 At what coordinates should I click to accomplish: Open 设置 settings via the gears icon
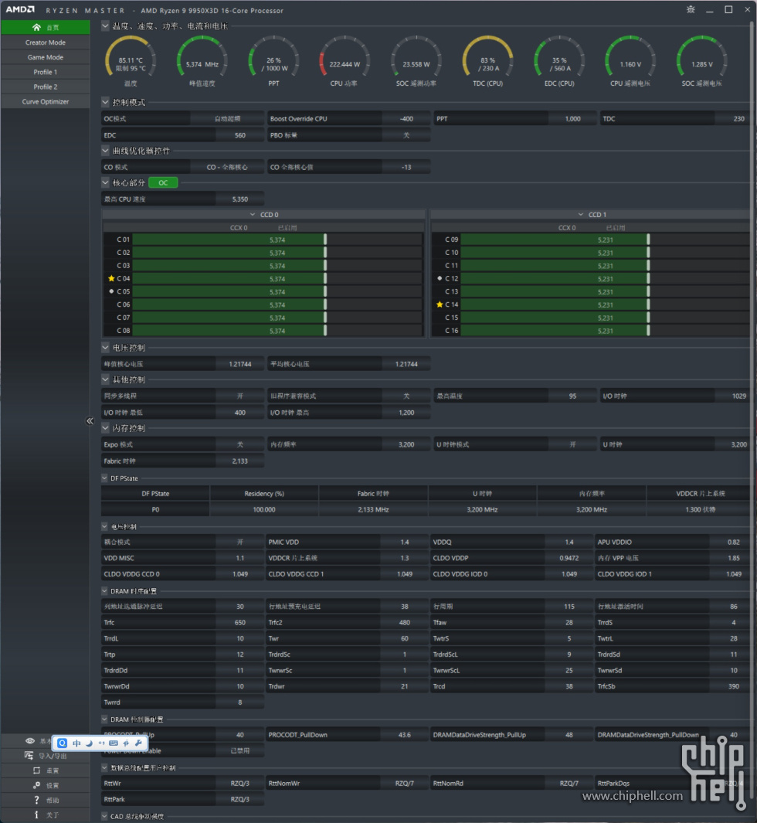(36, 785)
